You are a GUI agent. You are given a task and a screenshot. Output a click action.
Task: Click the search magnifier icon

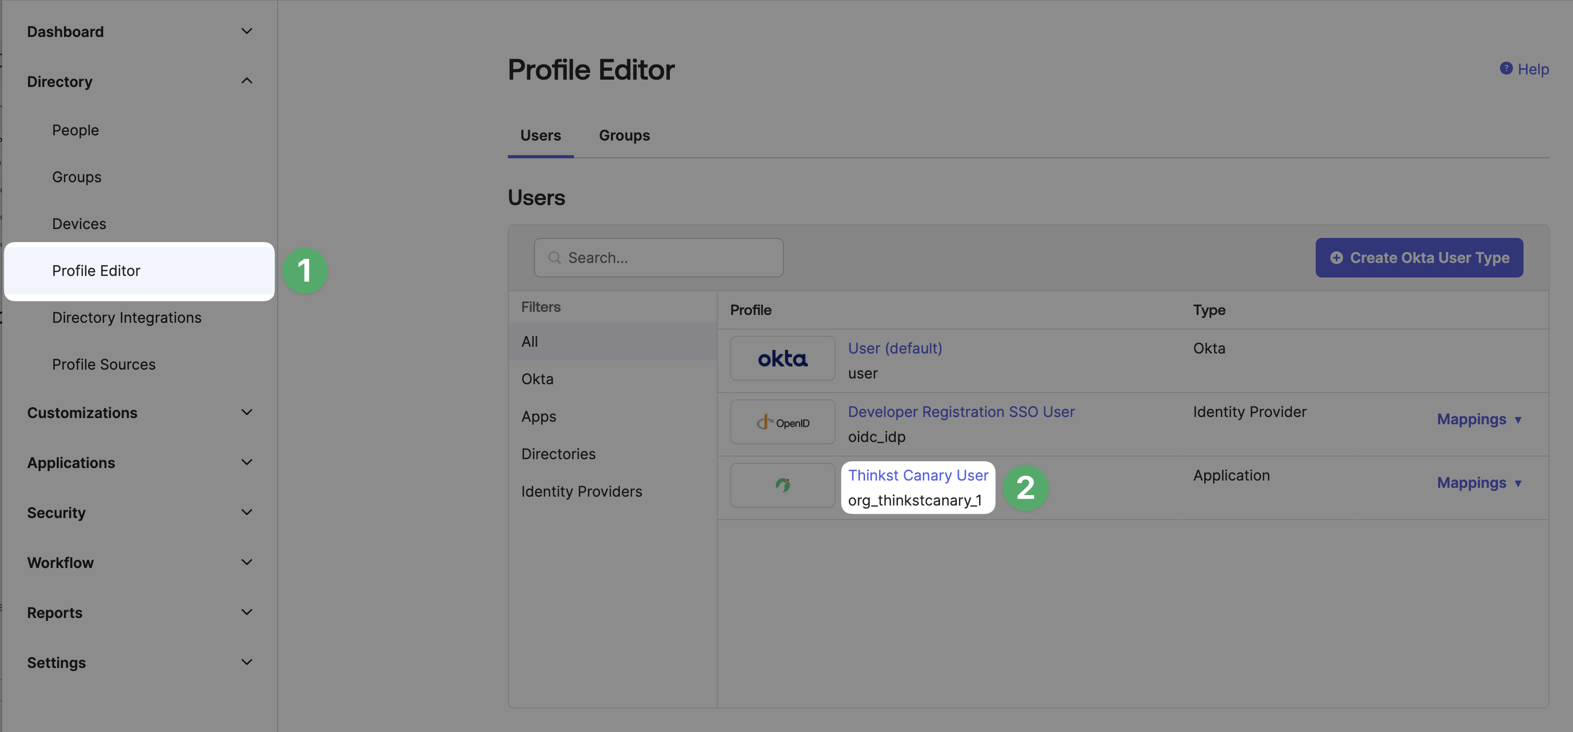point(555,258)
